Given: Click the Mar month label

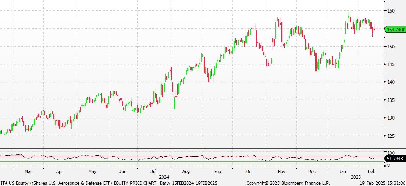Looking at the screenshot, I should (28, 171).
